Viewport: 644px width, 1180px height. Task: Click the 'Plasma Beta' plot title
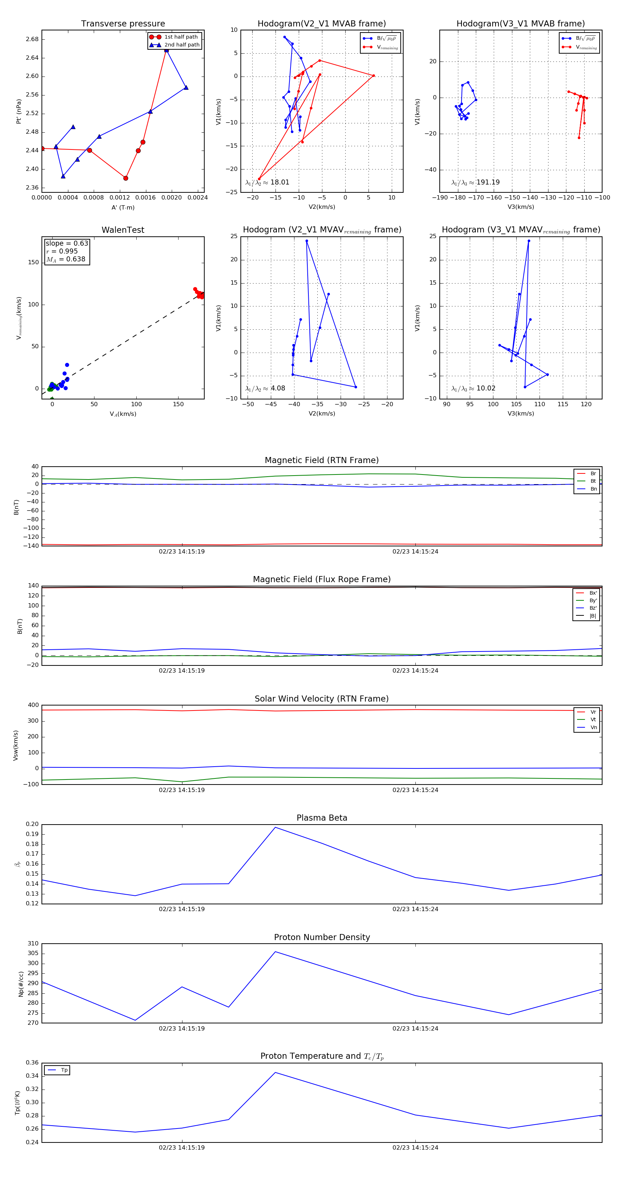(x=322, y=818)
